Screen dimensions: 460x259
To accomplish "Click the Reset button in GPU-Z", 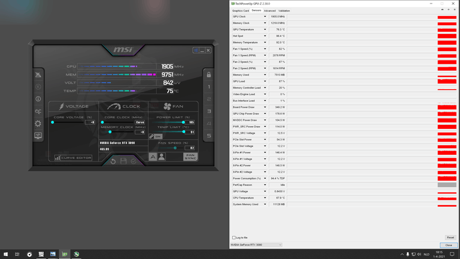I will (451, 237).
